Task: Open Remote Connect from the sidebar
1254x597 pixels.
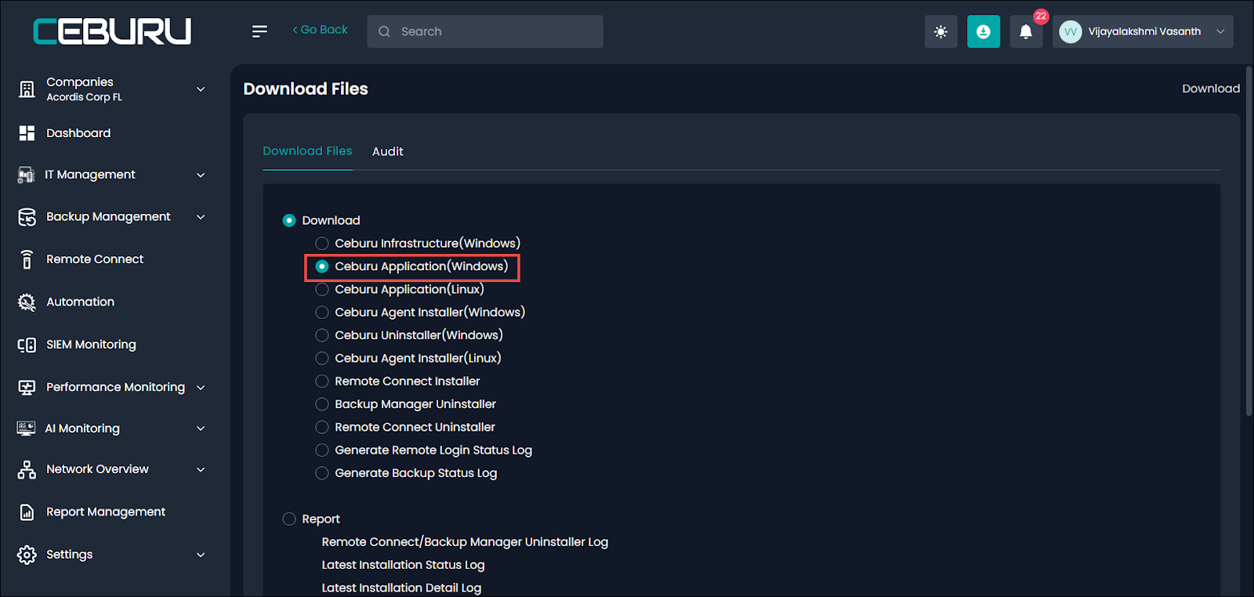Action: pyautogui.click(x=95, y=259)
